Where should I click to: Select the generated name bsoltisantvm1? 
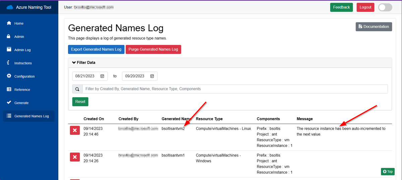point(173,156)
